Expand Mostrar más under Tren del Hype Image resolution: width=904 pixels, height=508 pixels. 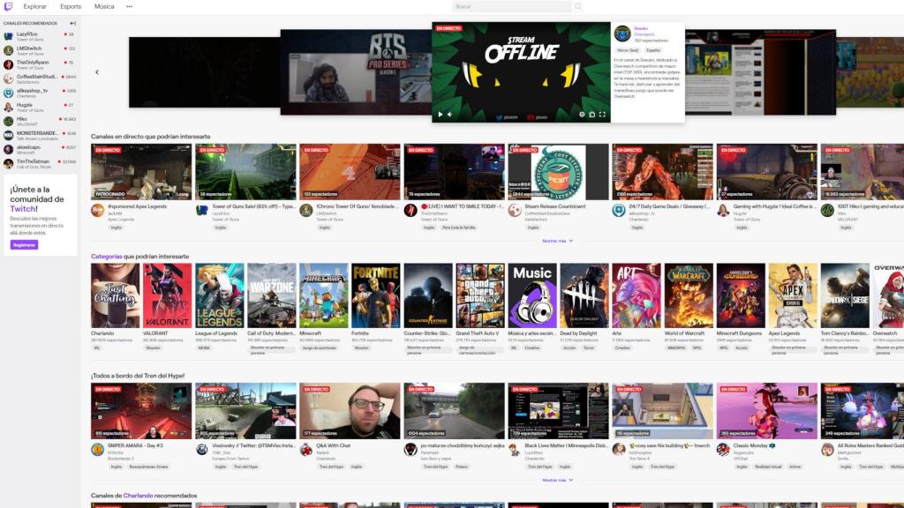[558, 480]
